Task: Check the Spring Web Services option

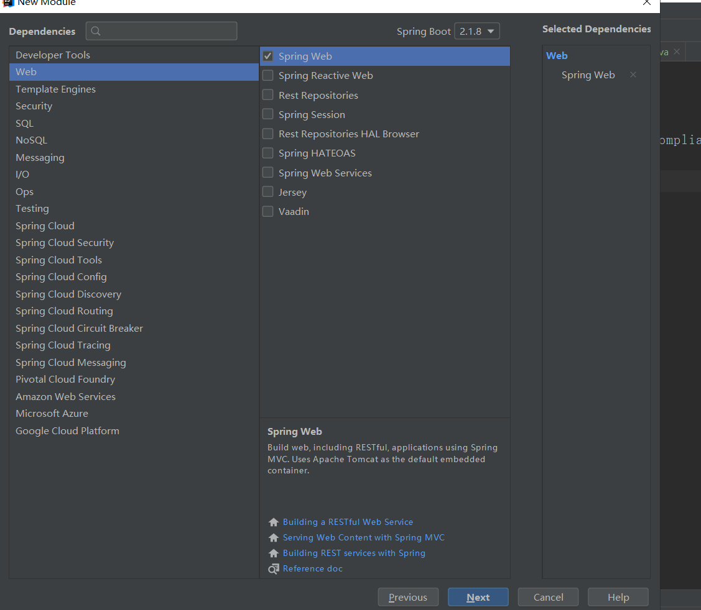Action: (268, 173)
